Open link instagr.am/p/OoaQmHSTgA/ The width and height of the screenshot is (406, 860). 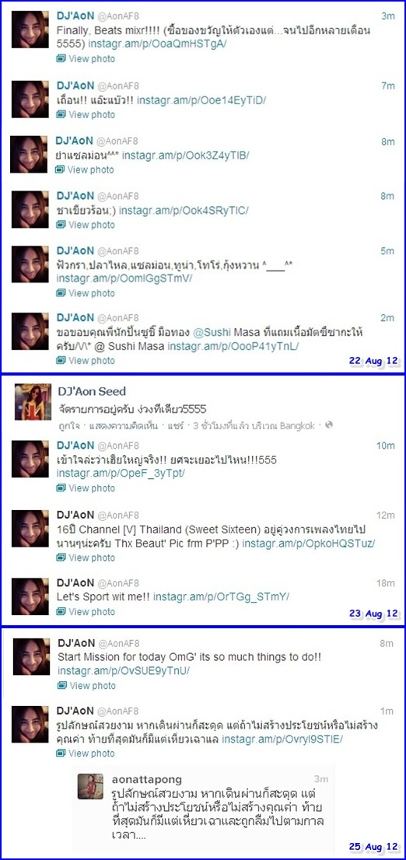coord(157,44)
